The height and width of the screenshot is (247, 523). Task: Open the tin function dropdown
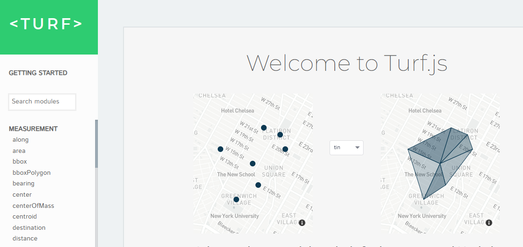pos(346,147)
